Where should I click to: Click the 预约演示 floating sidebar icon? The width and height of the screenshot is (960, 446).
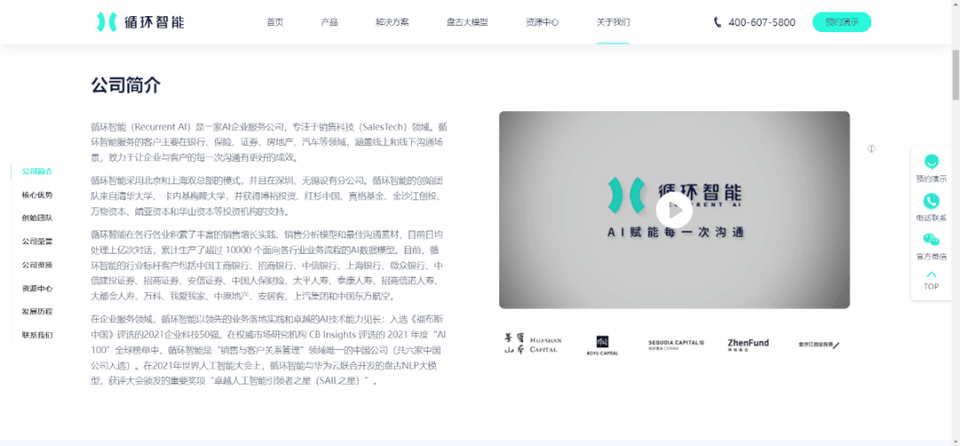pos(932,162)
